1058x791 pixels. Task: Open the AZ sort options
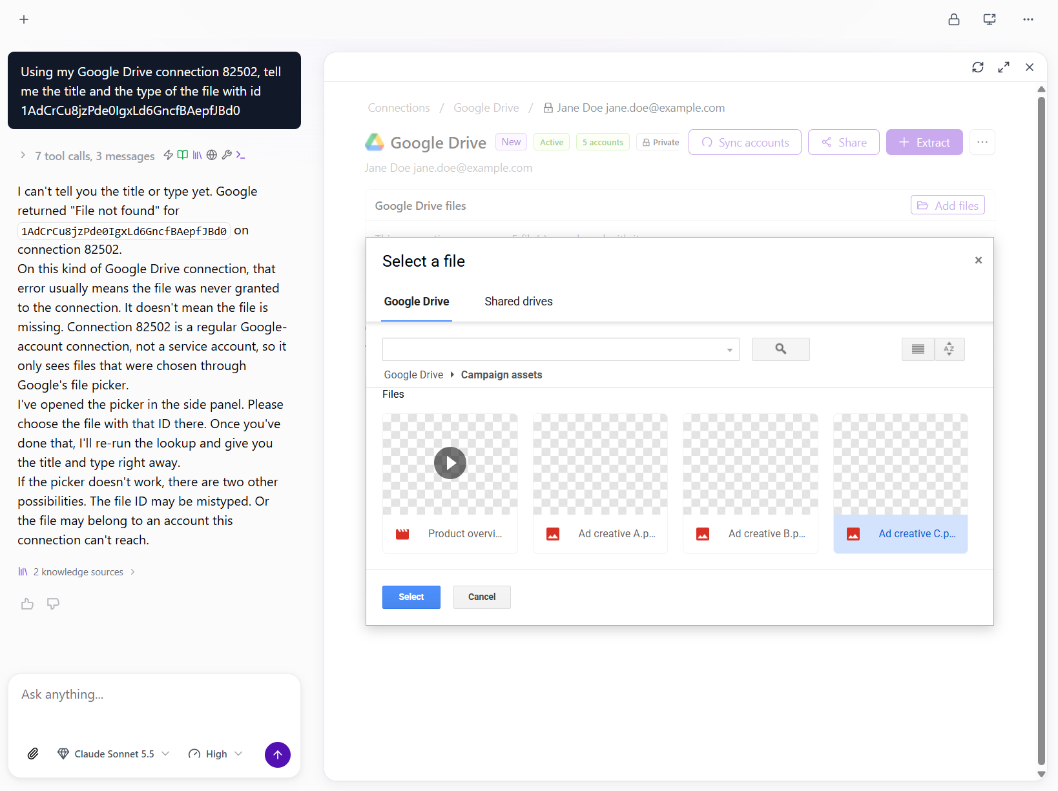pyautogui.click(x=949, y=349)
